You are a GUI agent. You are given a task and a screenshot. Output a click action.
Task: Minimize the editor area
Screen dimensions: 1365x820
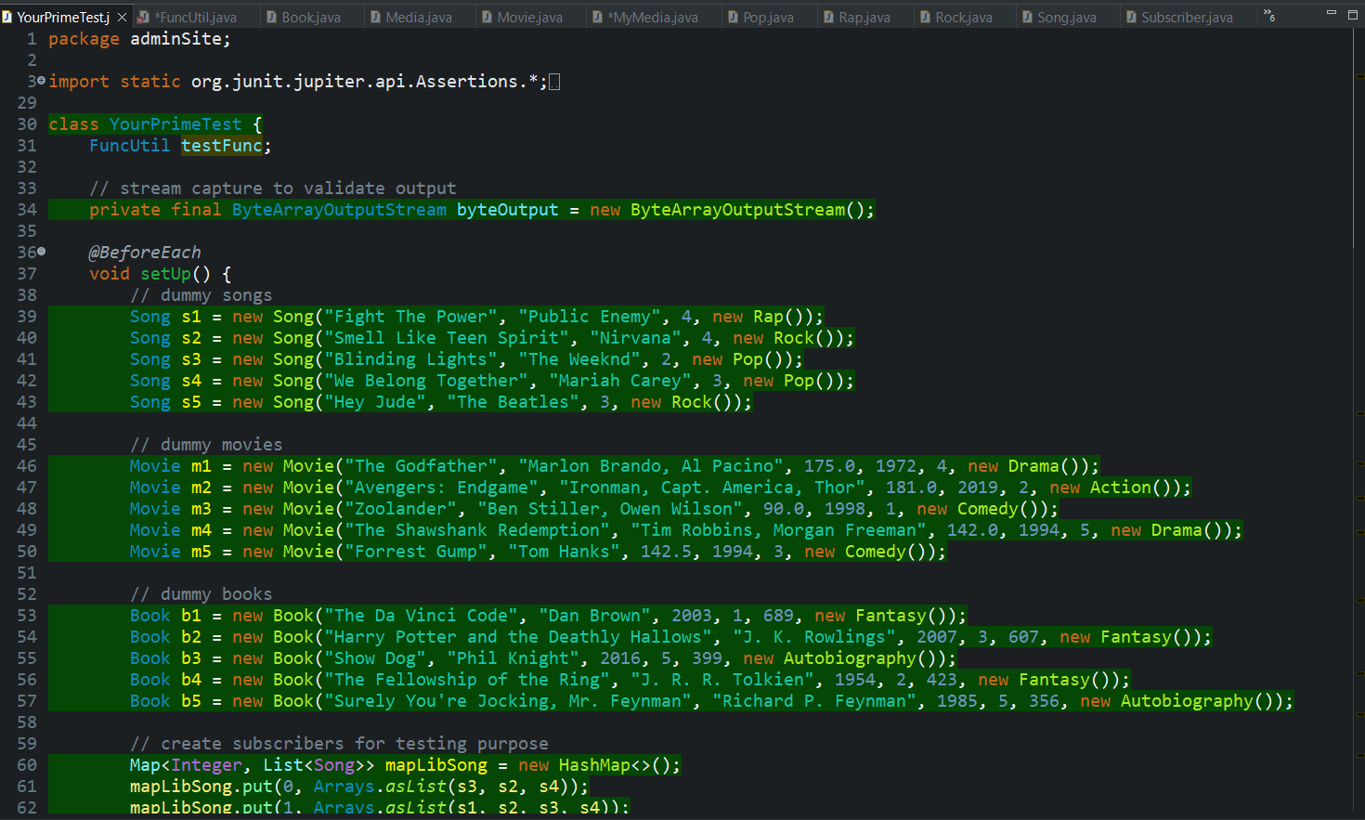[1331, 13]
